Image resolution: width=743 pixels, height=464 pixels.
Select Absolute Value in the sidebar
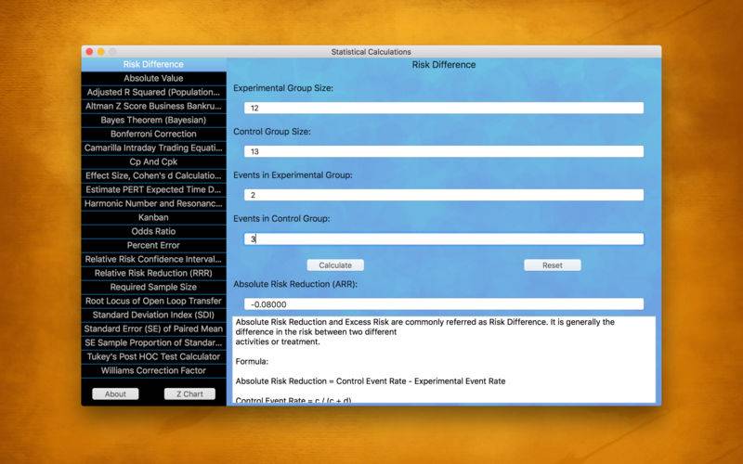coord(153,79)
